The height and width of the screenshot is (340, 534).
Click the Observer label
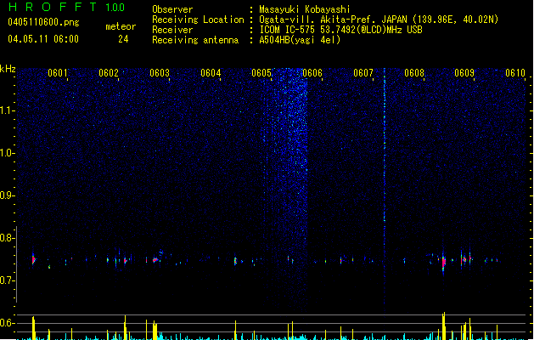[x=172, y=9]
